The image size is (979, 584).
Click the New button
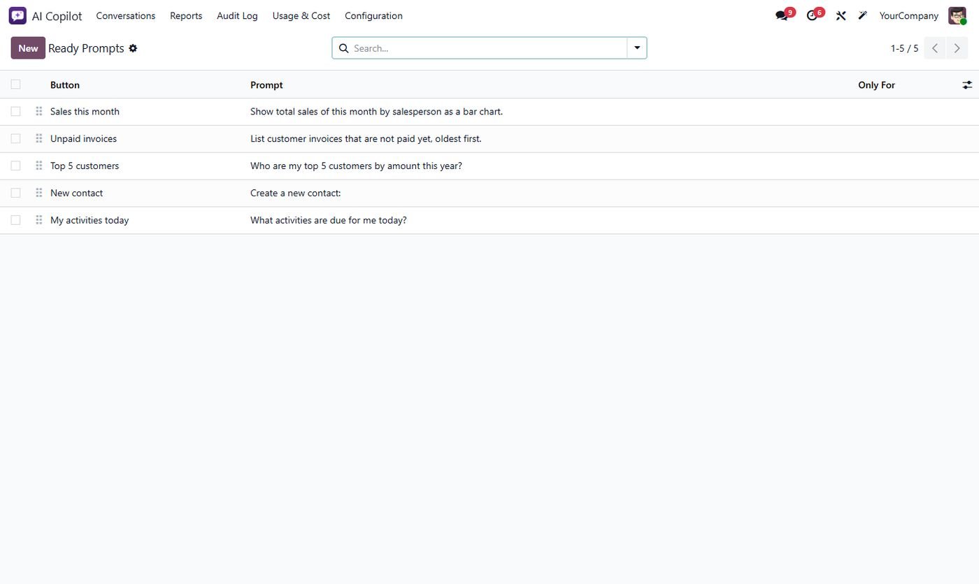(28, 48)
